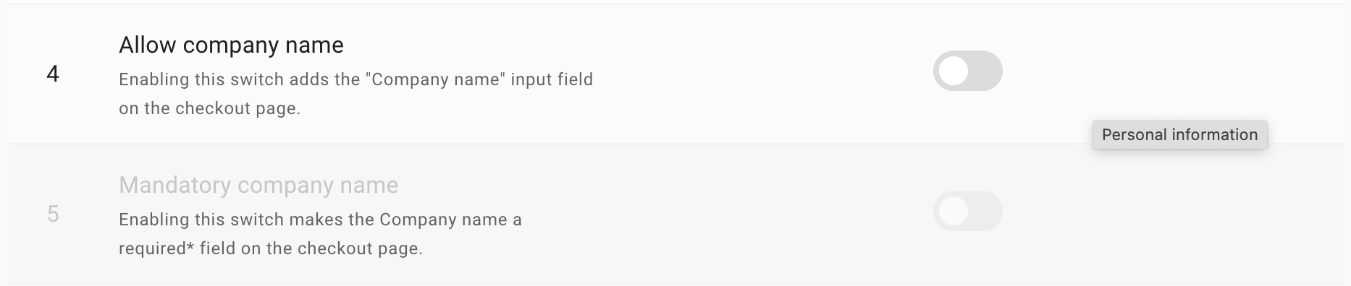
Task: Click the faded row number 5
Action: tap(53, 214)
